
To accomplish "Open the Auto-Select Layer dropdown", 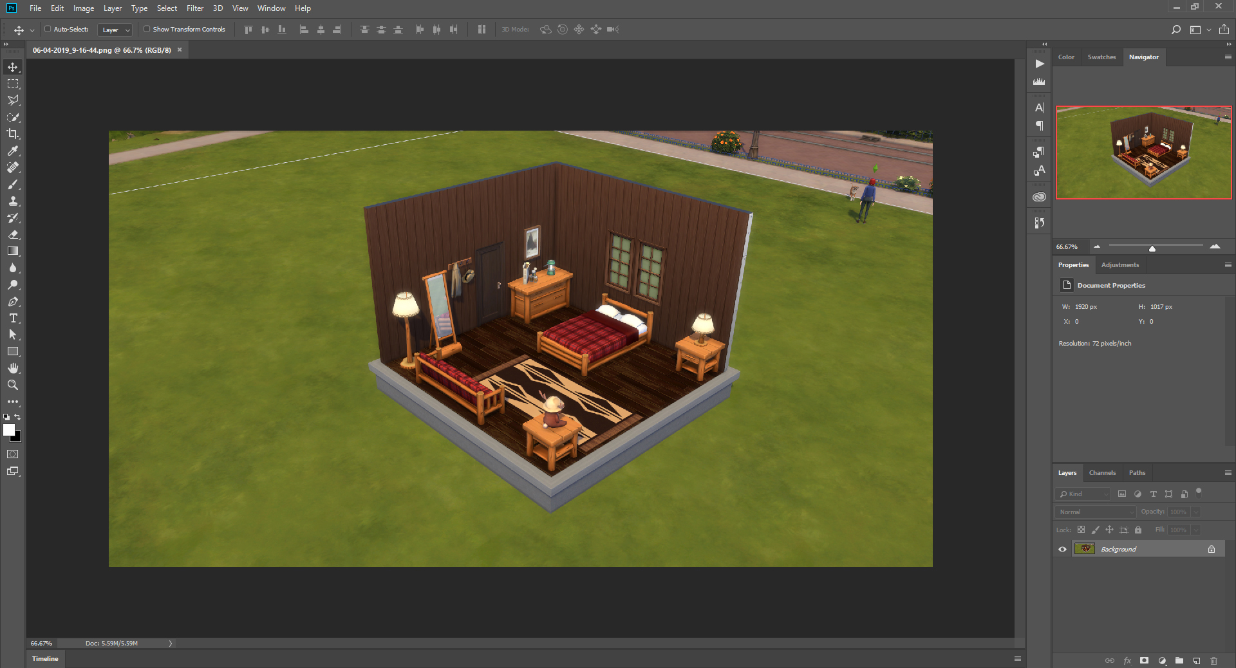I will [x=115, y=30].
